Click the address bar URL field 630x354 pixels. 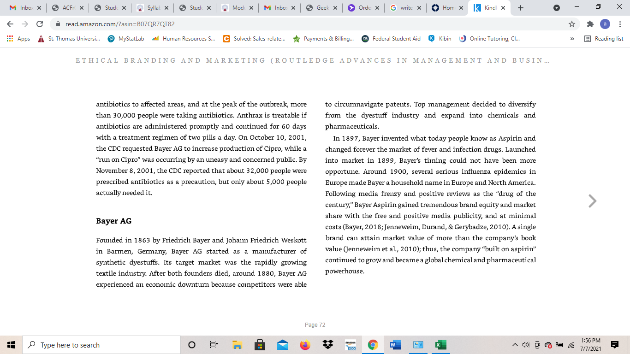click(x=314, y=24)
